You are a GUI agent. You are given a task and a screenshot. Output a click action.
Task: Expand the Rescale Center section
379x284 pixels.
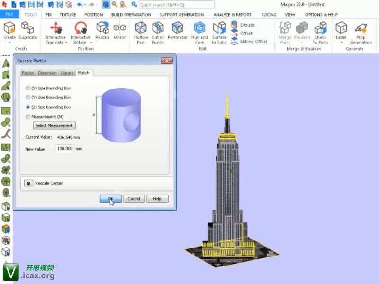tap(28, 183)
